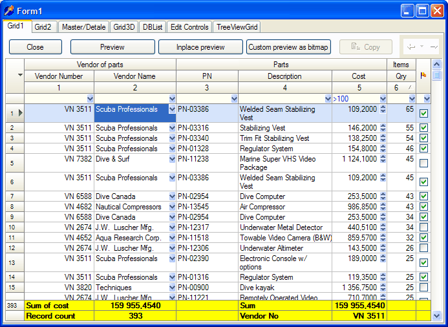The image size is (448, 327).
Task: Click the flag icon column header
Action: (423, 76)
